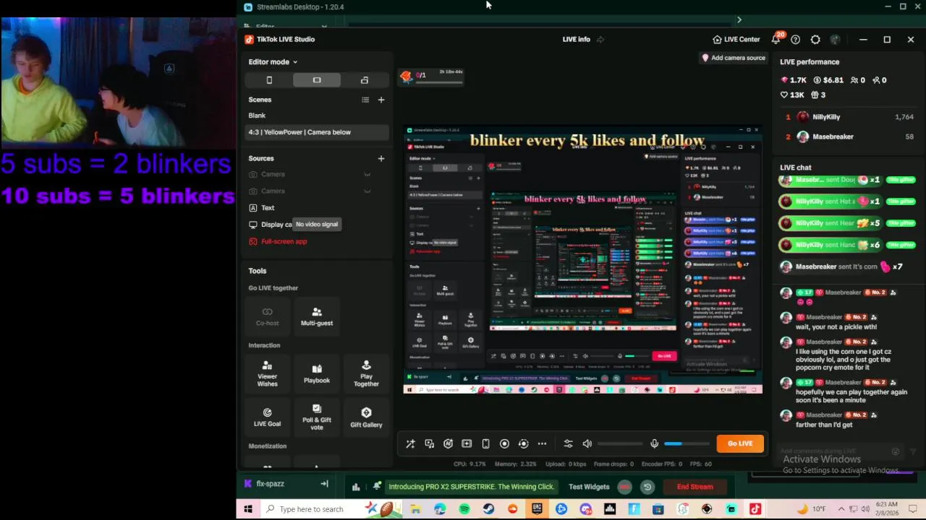The width and height of the screenshot is (926, 520).
Task: Click Streamlabs replay buffer icon
Action: [x=647, y=487]
